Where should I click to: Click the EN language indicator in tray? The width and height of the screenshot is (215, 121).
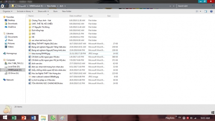[180, 117]
